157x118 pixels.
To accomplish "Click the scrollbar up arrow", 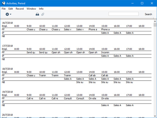I will point(155,21).
